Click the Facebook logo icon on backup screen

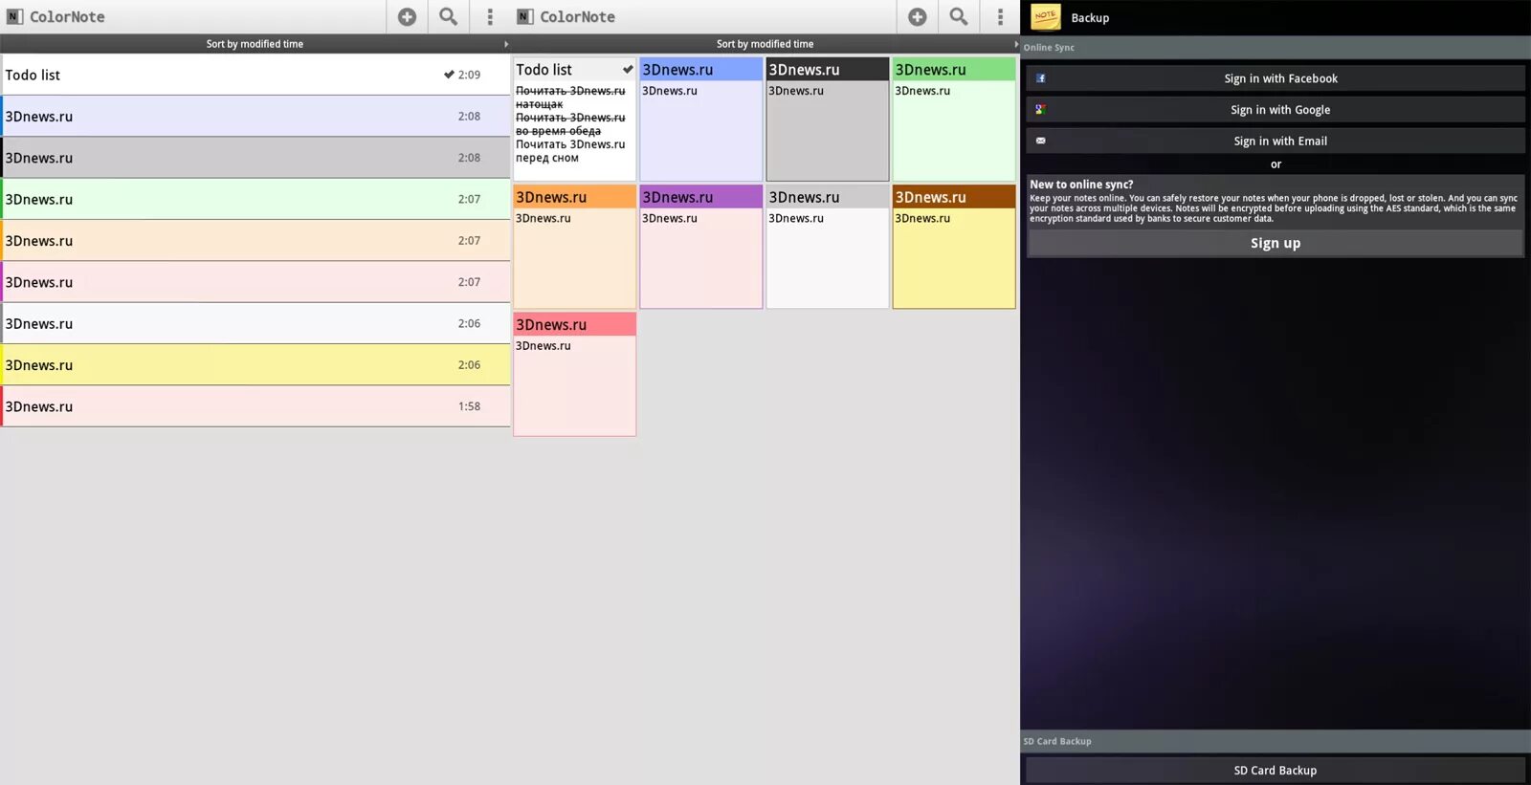click(x=1040, y=78)
